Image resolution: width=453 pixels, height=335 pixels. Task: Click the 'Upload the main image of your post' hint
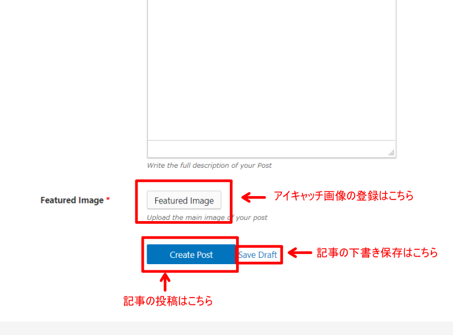click(x=207, y=218)
